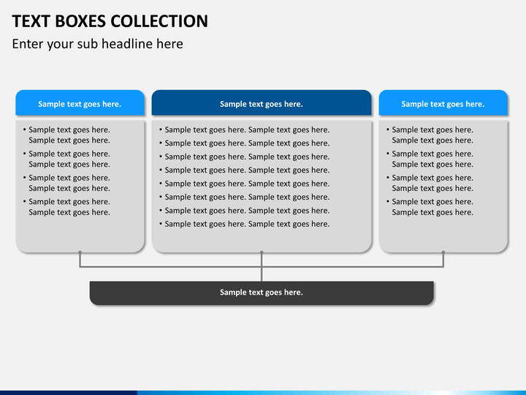This screenshot has width=526, height=395.
Task: Select the 'TEXT BOXES COLLECTION' title
Action: click(x=110, y=21)
